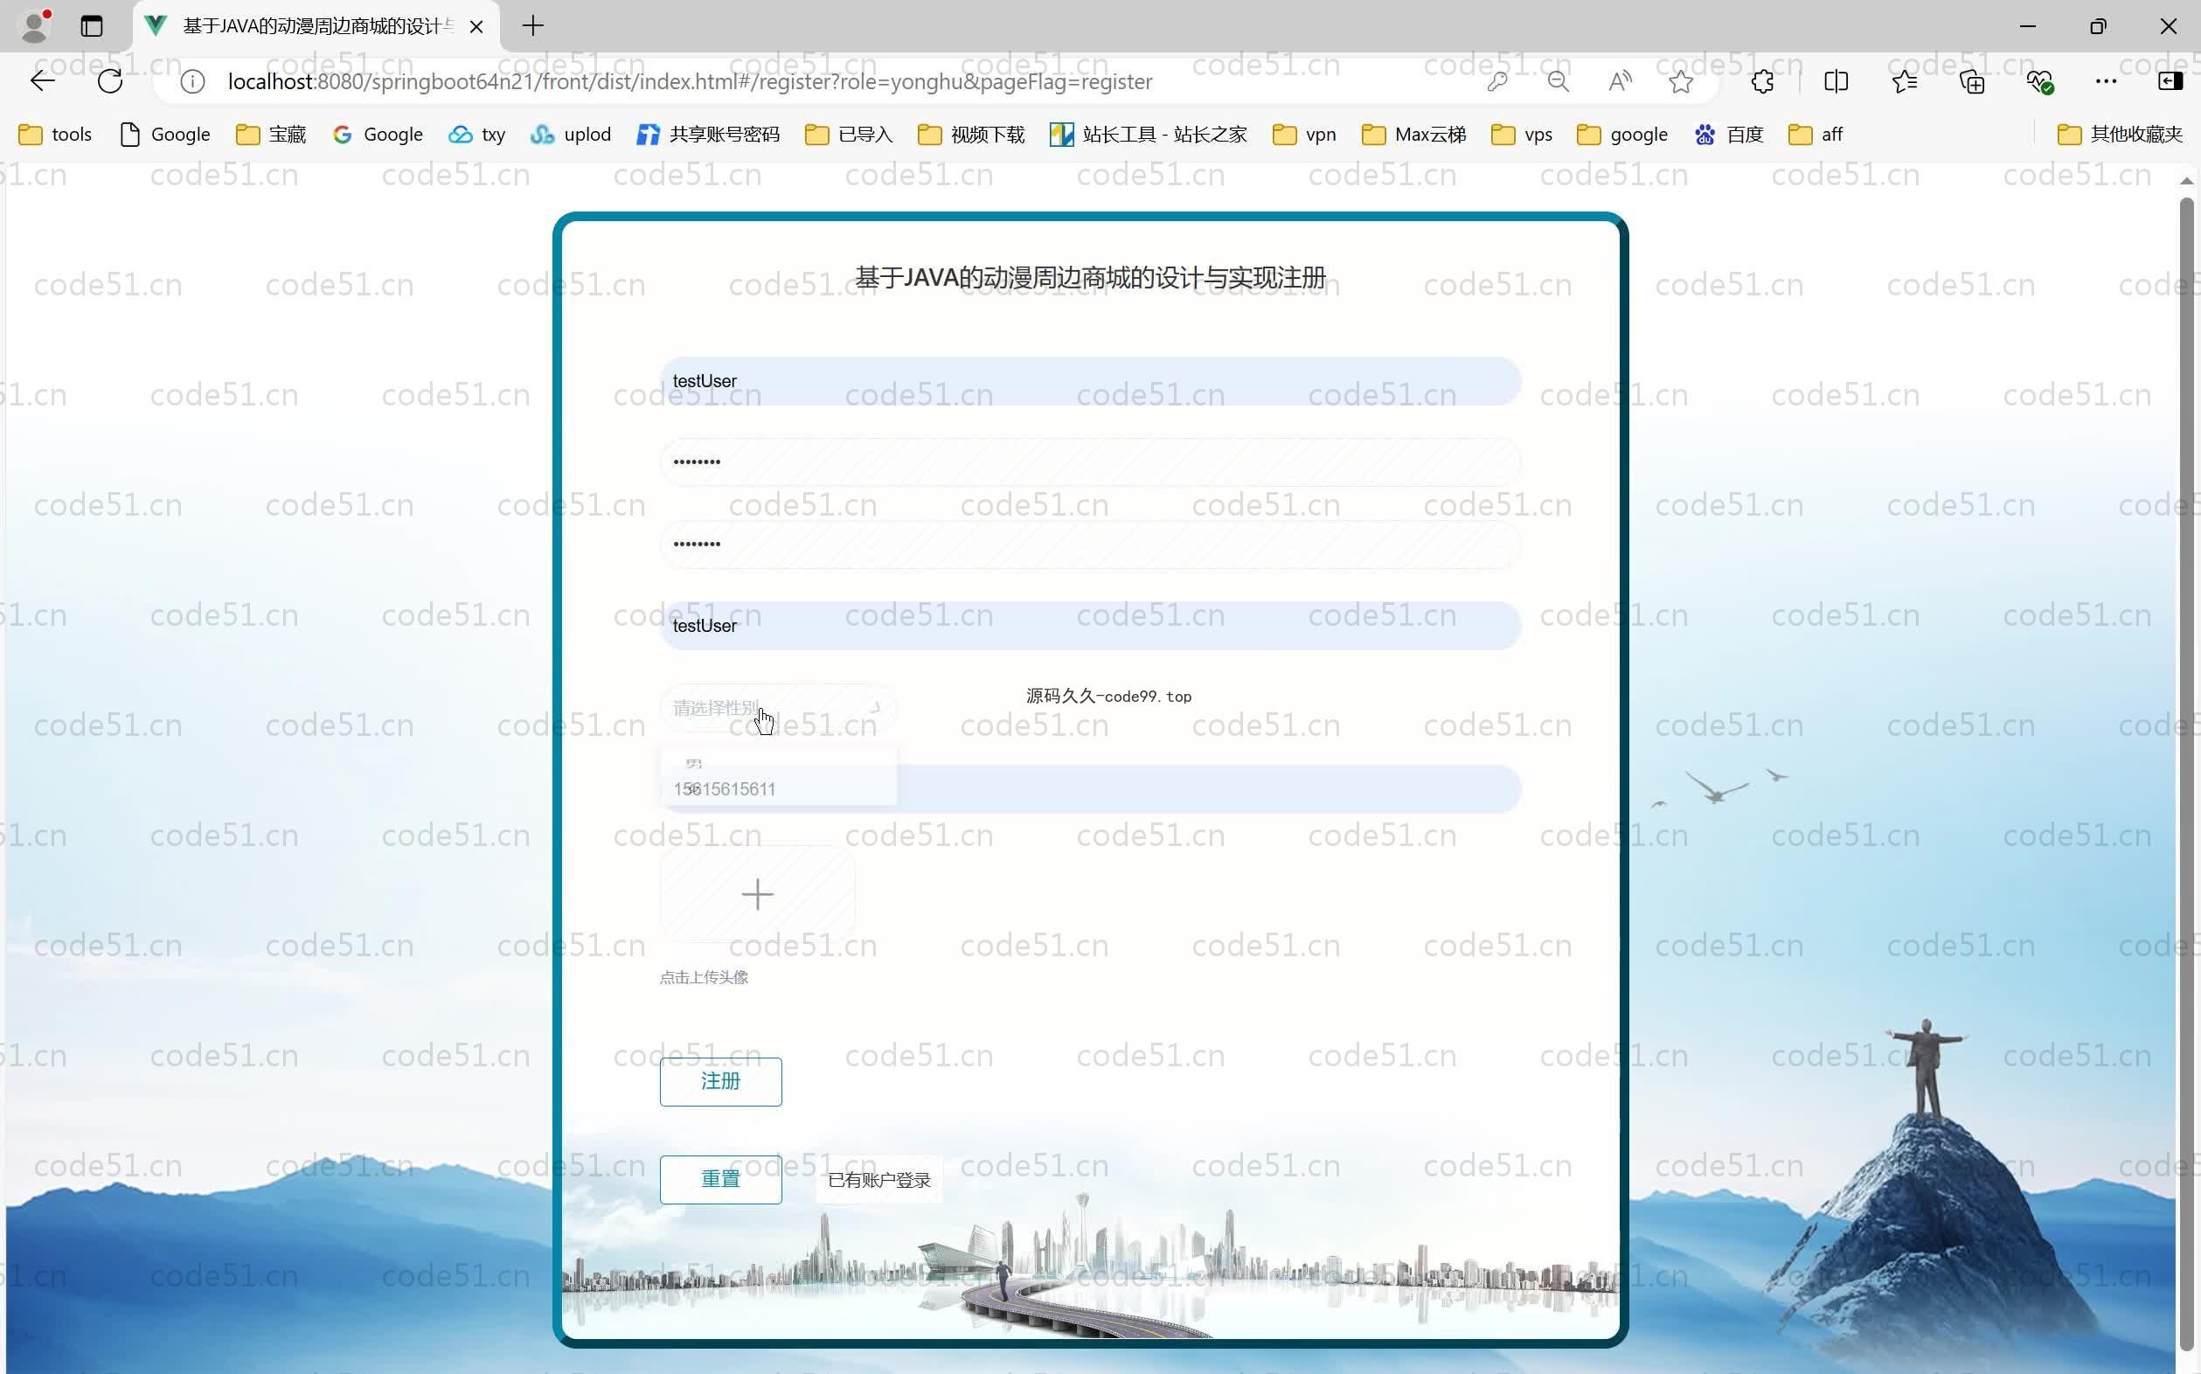The height and width of the screenshot is (1374, 2201).
Task: Open the 视频下载 bookmark folder
Action: point(971,135)
